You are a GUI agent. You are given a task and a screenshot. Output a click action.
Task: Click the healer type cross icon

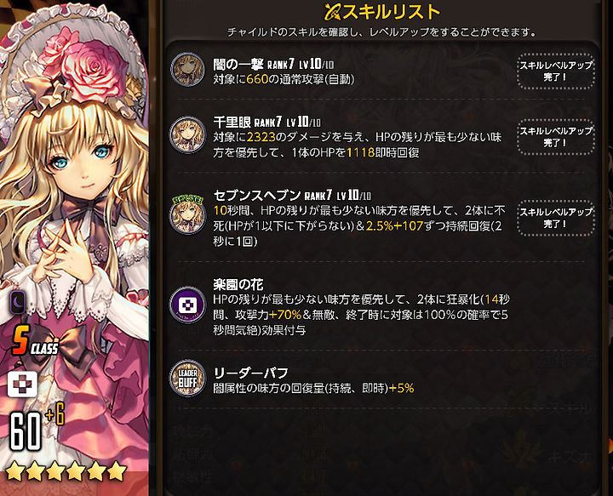tap(23, 384)
